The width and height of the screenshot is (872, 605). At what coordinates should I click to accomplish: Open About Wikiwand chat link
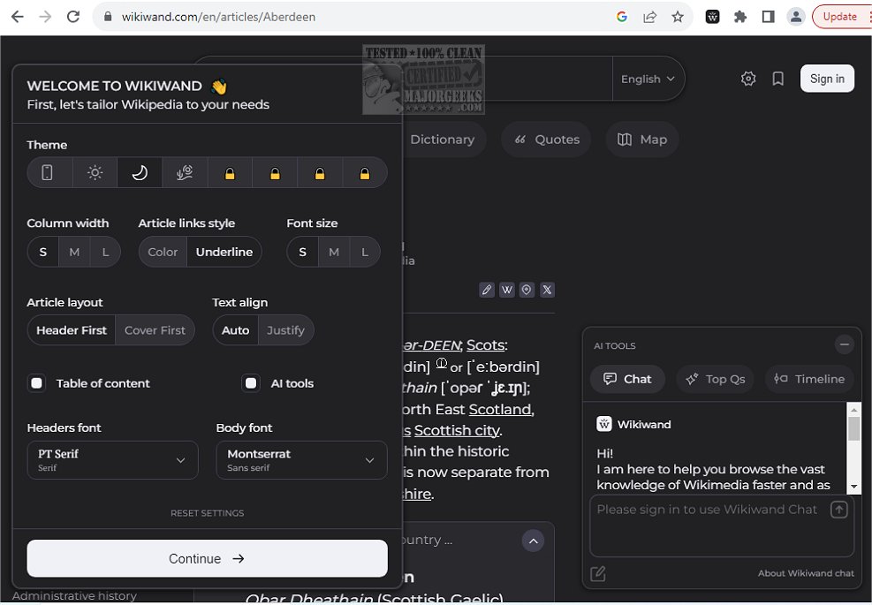pos(806,573)
